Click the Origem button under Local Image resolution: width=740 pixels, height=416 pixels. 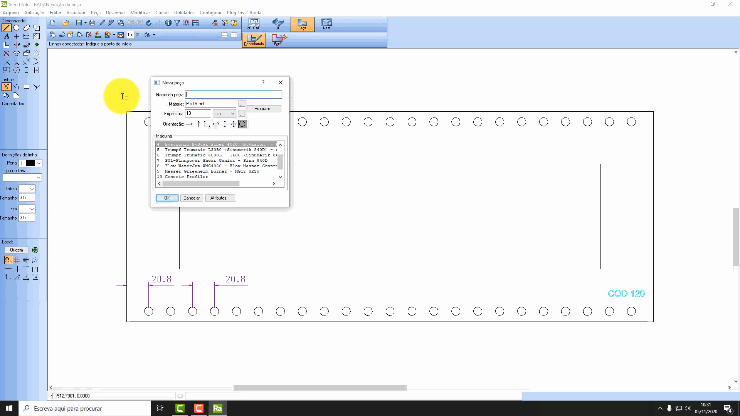click(16, 250)
